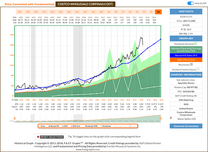Screen dimensions: 208x152
Task: Click the COSTCO WHOLESALE CORP ticker title
Action: [x=85, y=4]
